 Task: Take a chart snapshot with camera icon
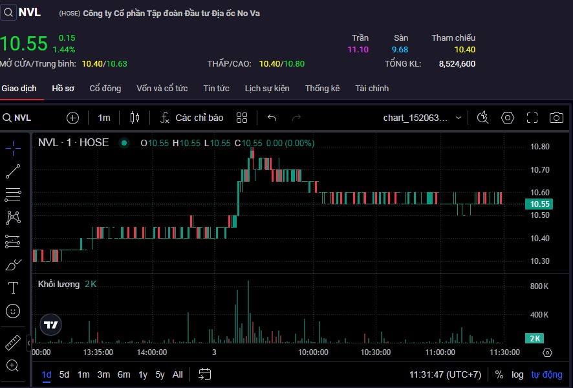click(x=556, y=118)
